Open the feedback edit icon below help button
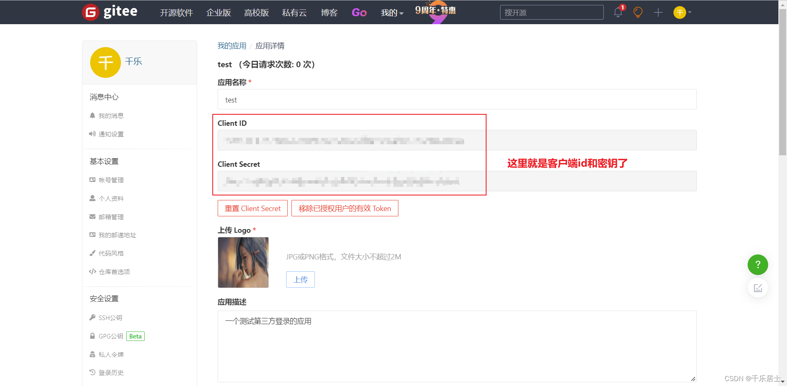This screenshot has width=787, height=386. click(x=757, y=288)
